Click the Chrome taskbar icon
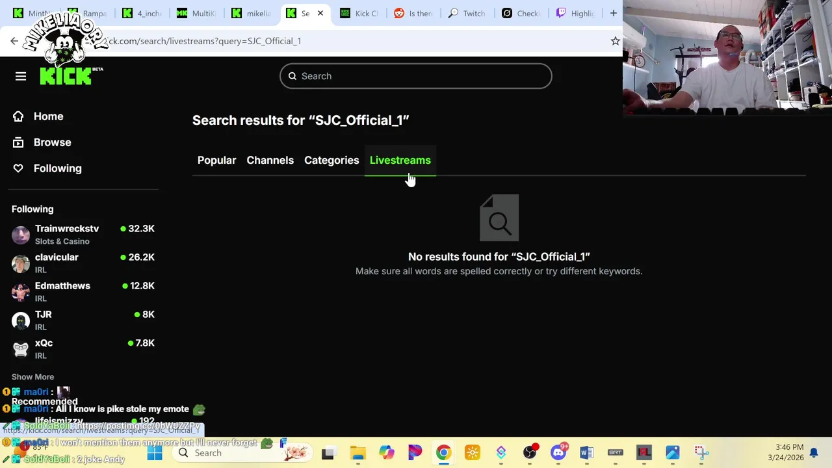The image size is (832, 468). pos(443,453)
